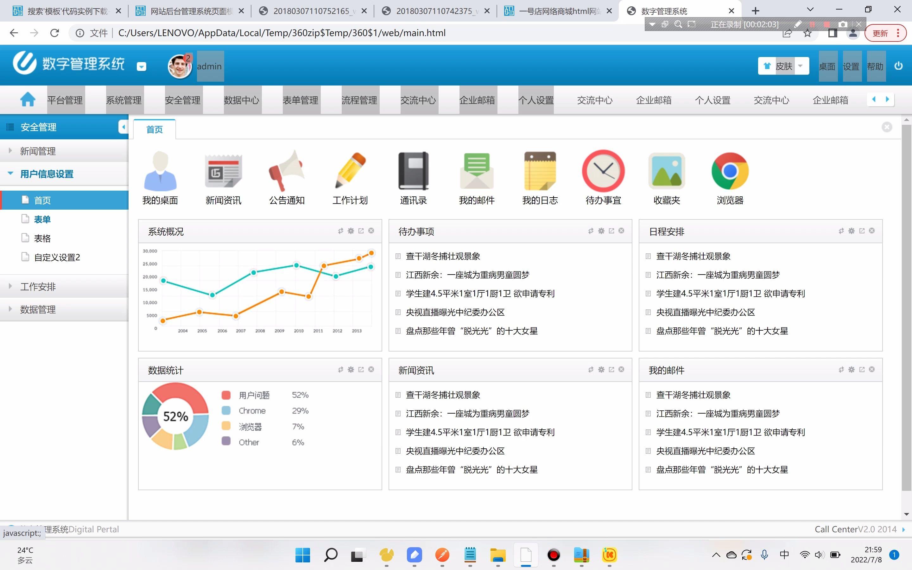This screenshot has height=570, width=912.
Task: Open the 工作计划 pencil icon
Action: pos(350,170)
